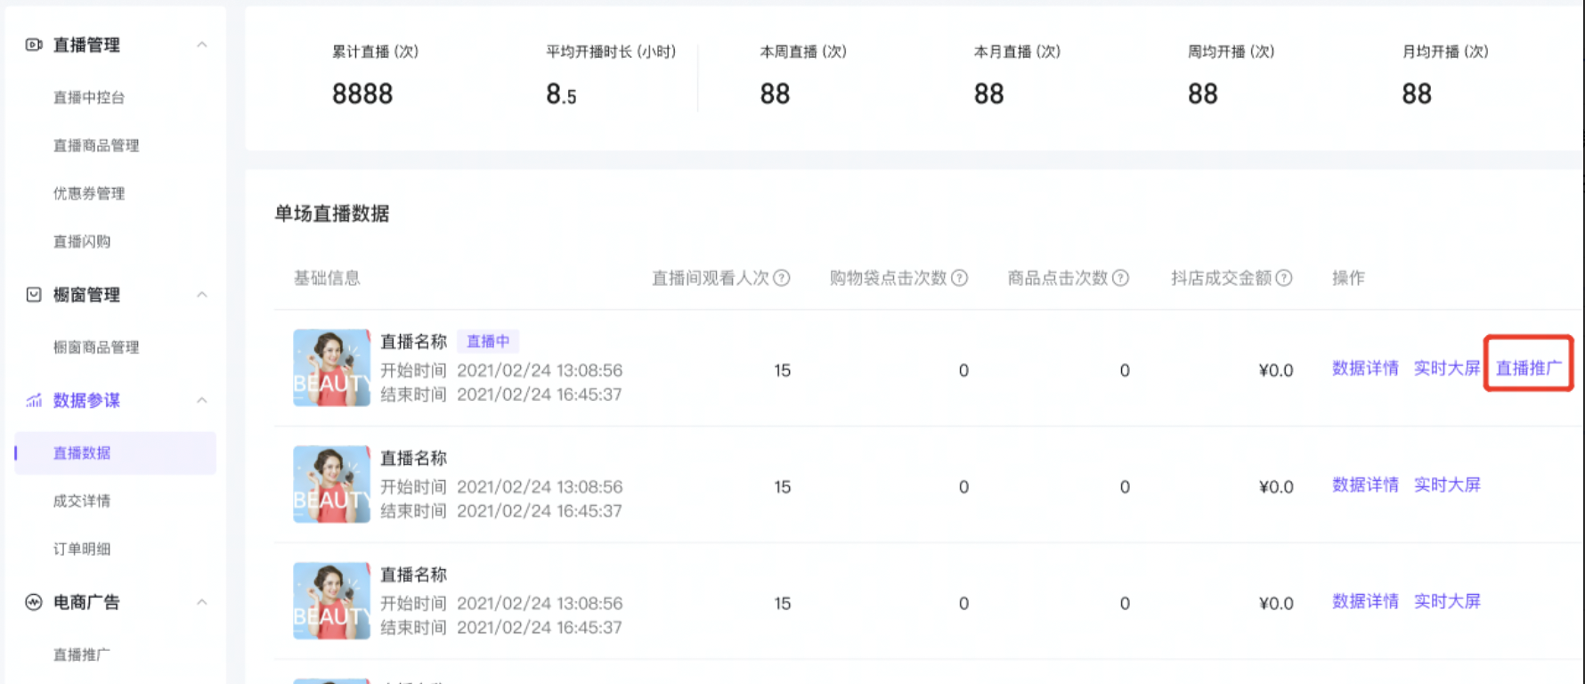Open 数据详情 in the second live row
The height and width of the screenshot is (684, 1585).
click(x=1365, y=485)
